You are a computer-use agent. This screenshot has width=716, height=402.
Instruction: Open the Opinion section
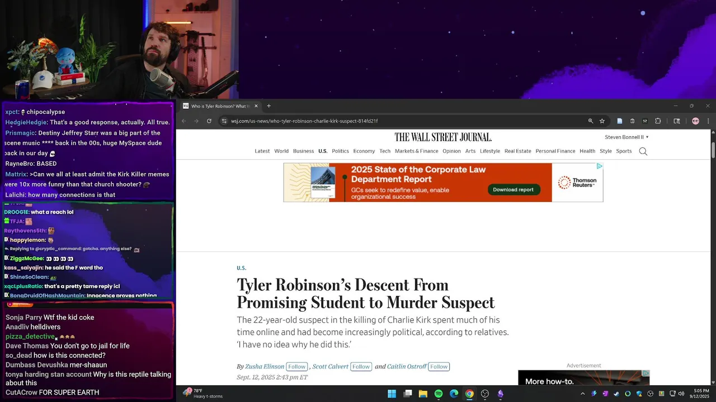451,151
